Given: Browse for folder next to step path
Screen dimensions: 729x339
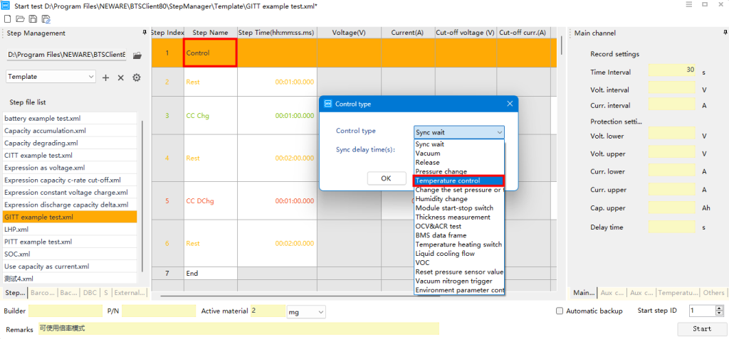Looking at the screenshot, I should [x=137, y=55].
